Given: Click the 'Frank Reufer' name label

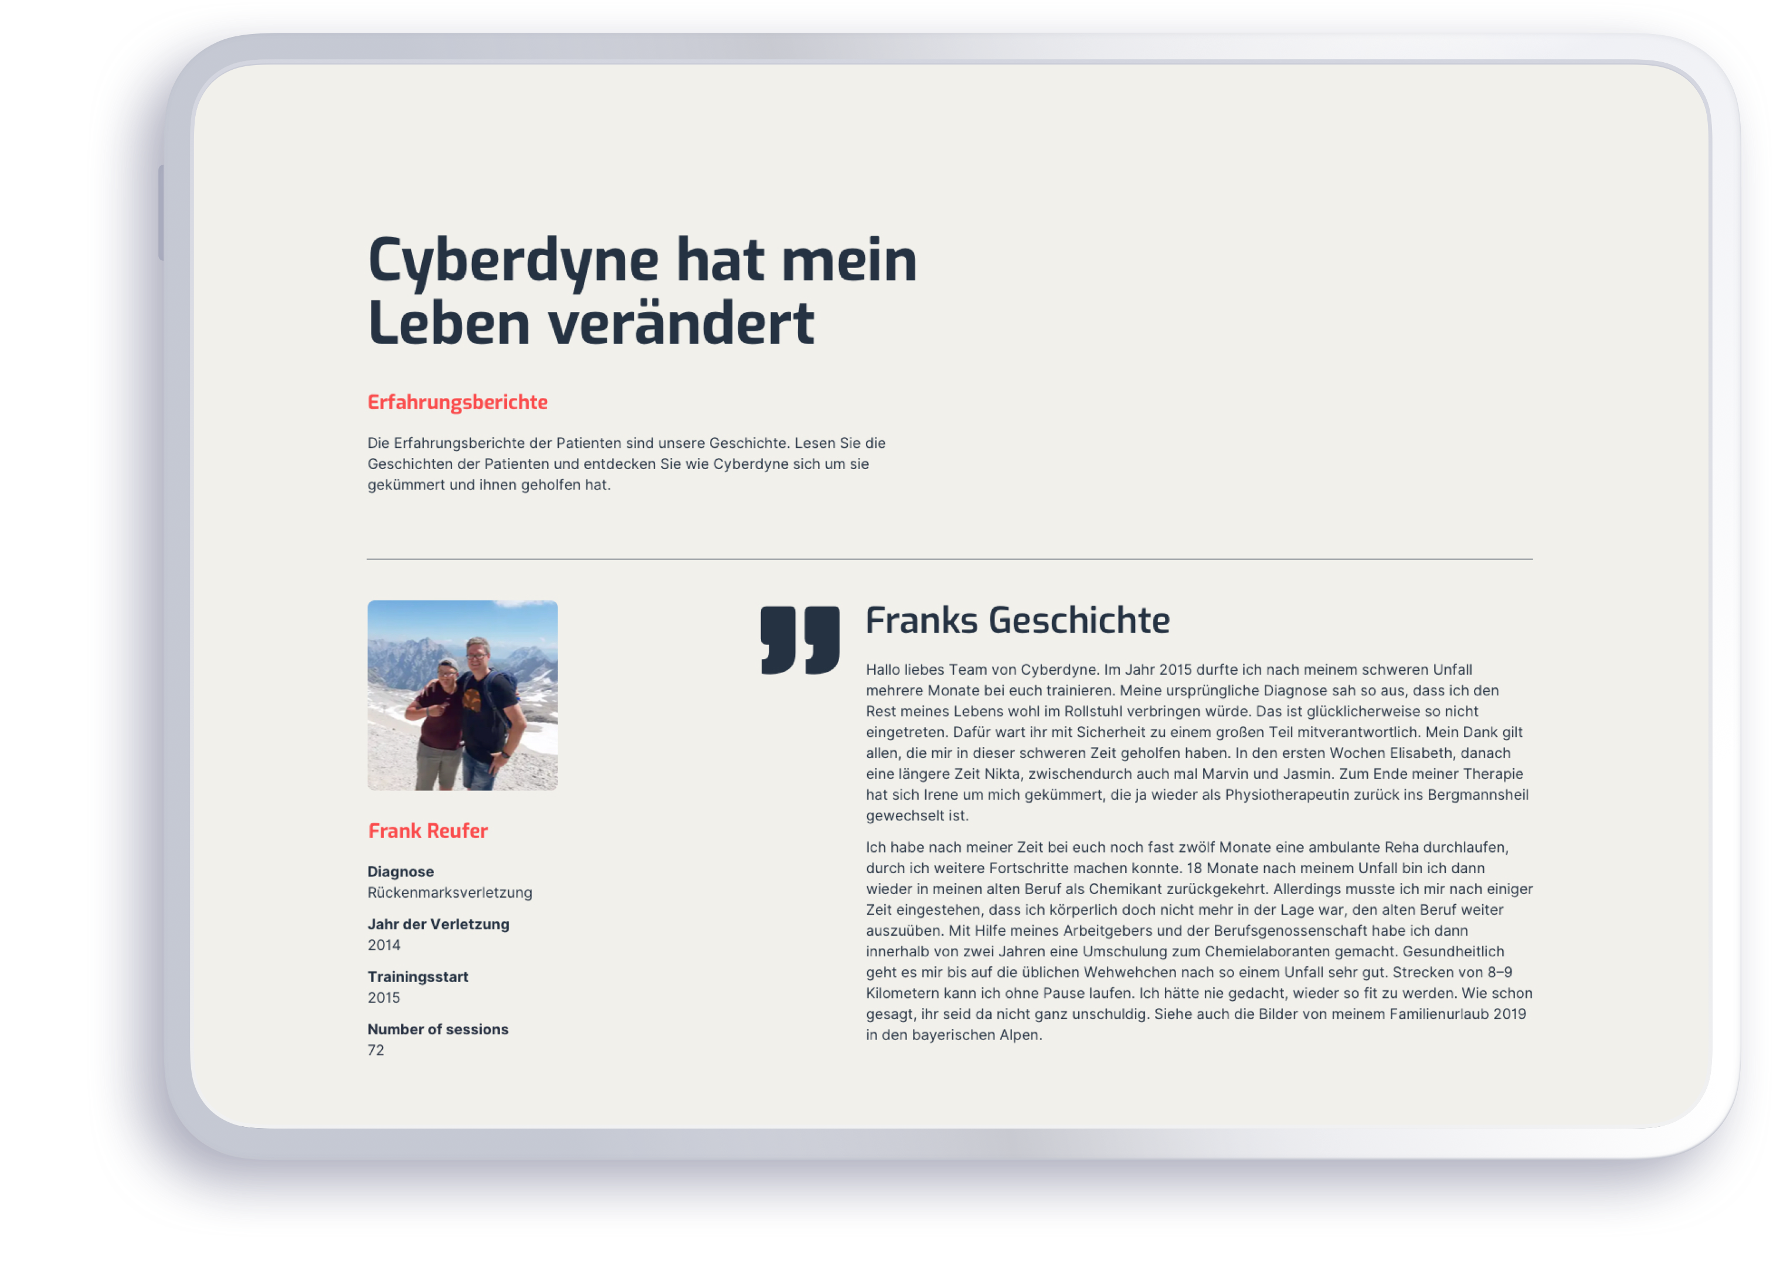Looking at the screenshot, I should click(x=427, y=830).
